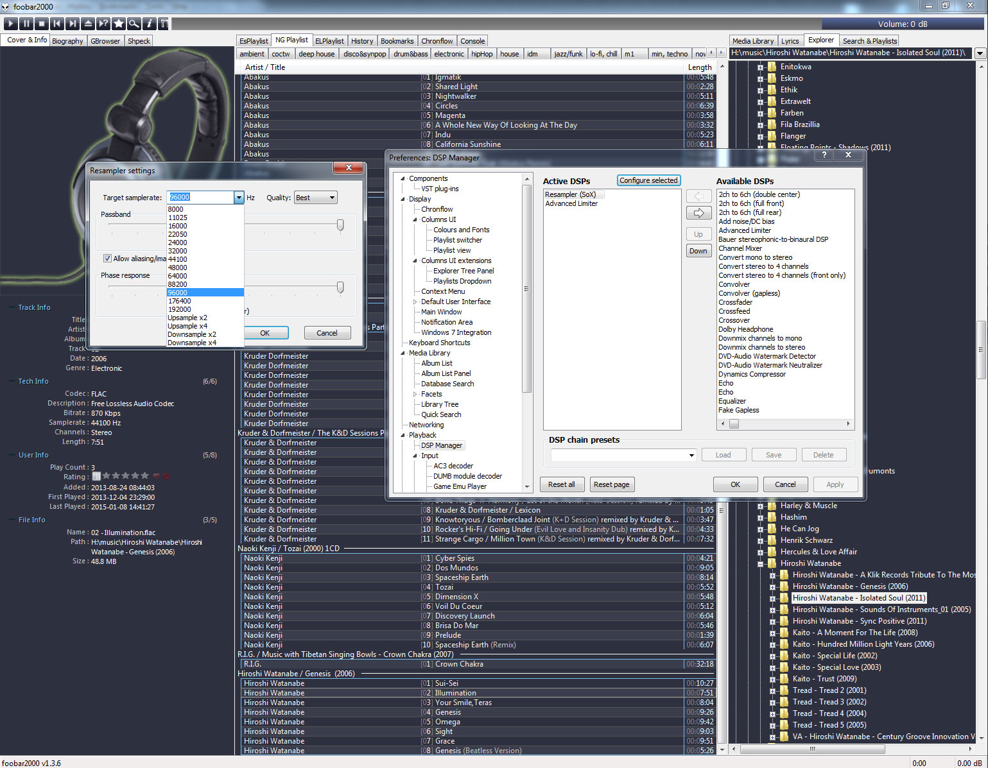The width and height of the screenshot is (988, 768).
Task: Open the DSP chain presets combo box
Action: pos(623,455)
